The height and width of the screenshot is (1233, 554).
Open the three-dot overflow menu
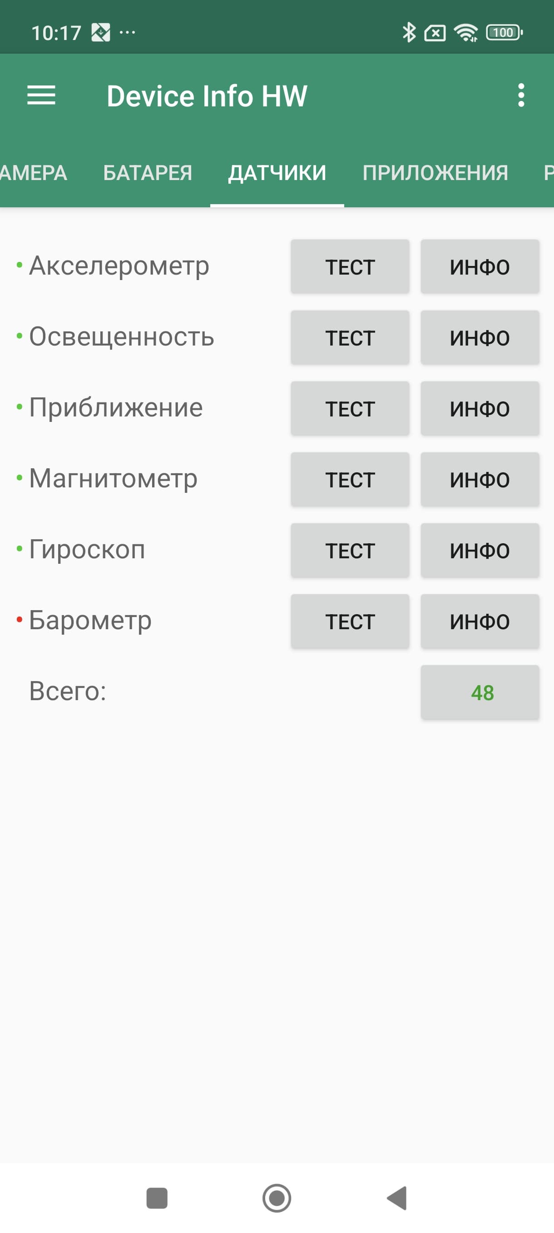(x=521, y=95)
